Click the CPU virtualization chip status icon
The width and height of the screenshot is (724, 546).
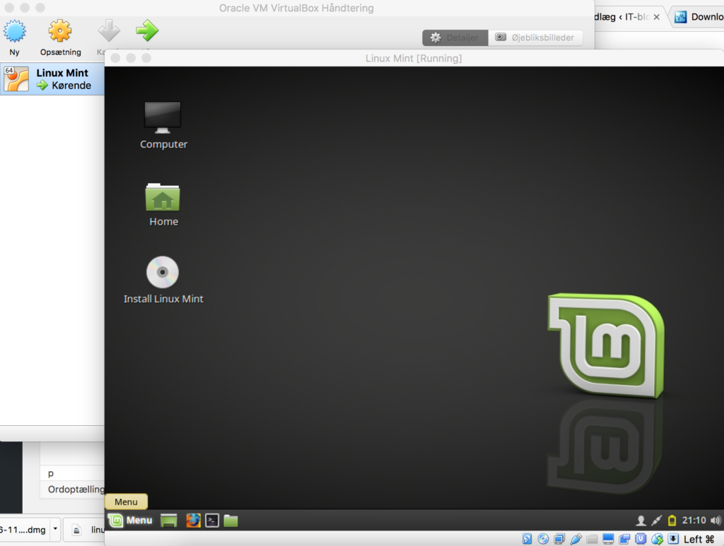641,539
